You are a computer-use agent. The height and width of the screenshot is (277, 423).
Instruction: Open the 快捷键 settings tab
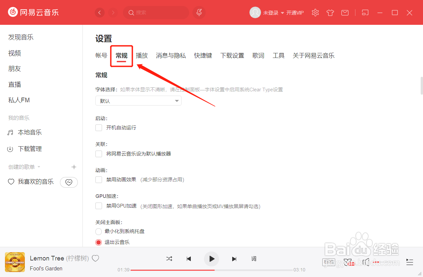pos(203,55)
